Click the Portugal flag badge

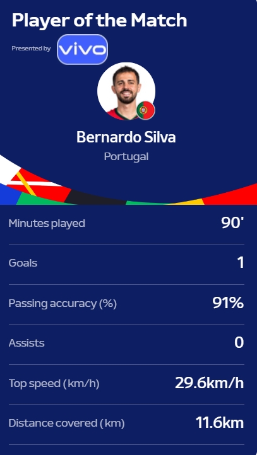coord(146,110)
